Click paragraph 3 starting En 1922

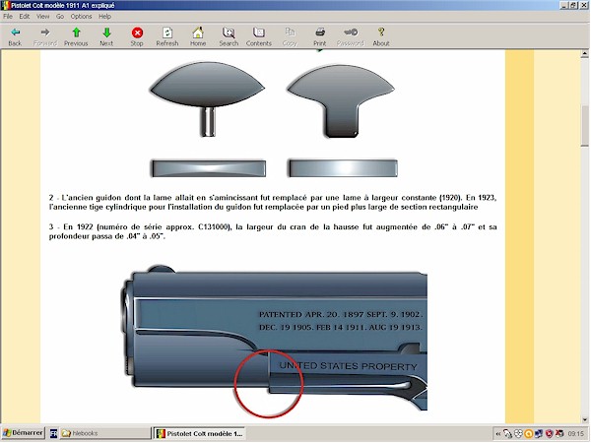[x=273, y=231]
